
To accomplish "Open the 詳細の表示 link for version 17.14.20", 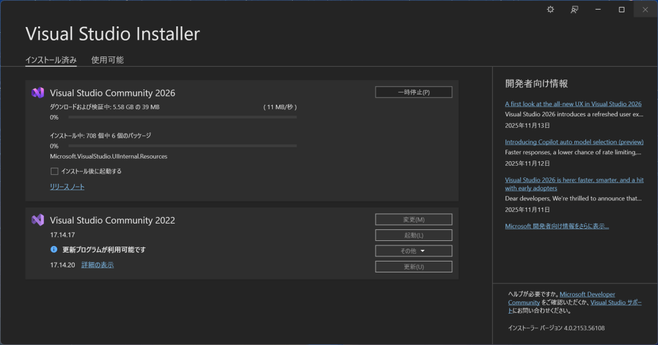I will (97, 265).
